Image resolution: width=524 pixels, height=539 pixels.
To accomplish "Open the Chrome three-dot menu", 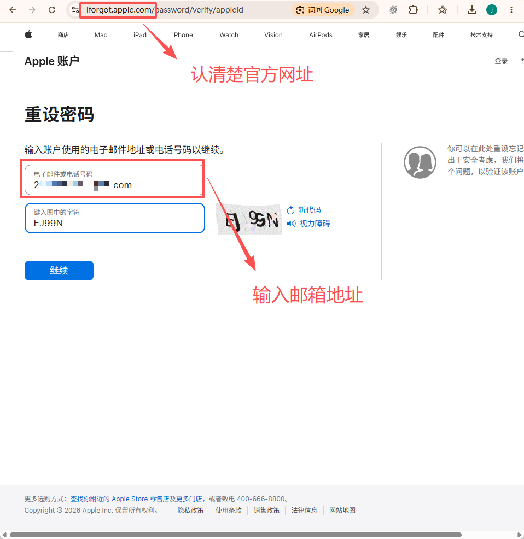I will [511, 10].
